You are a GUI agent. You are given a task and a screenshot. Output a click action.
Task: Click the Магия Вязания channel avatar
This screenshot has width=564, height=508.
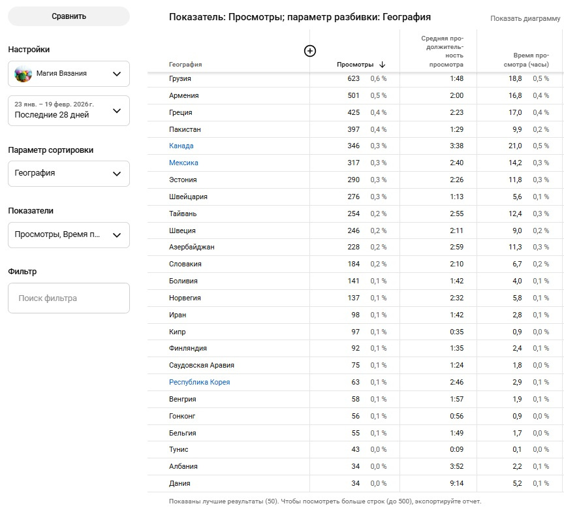pos(23,74)
